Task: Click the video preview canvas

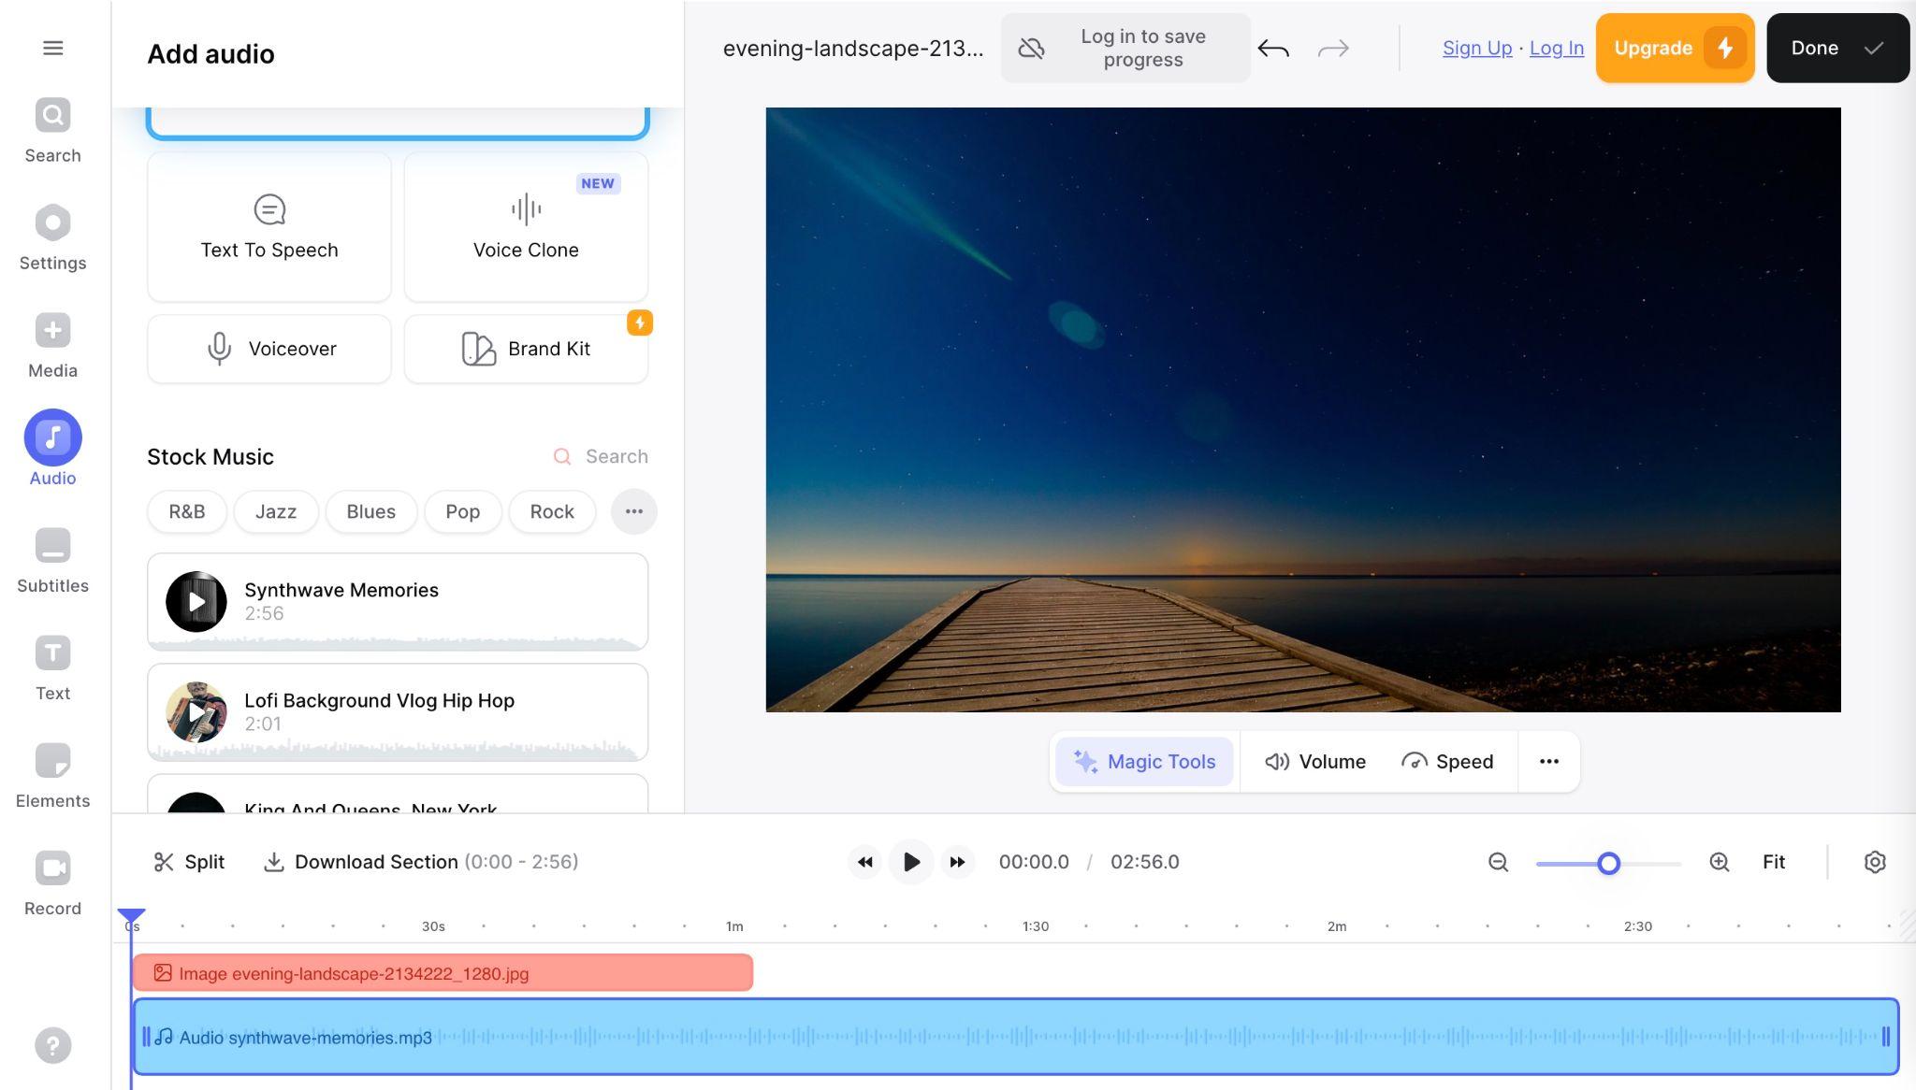Action: coord(1303,409)
